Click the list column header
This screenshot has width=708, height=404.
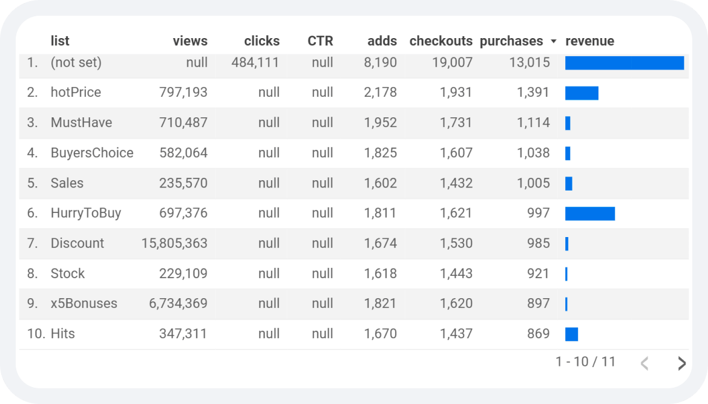60,41
